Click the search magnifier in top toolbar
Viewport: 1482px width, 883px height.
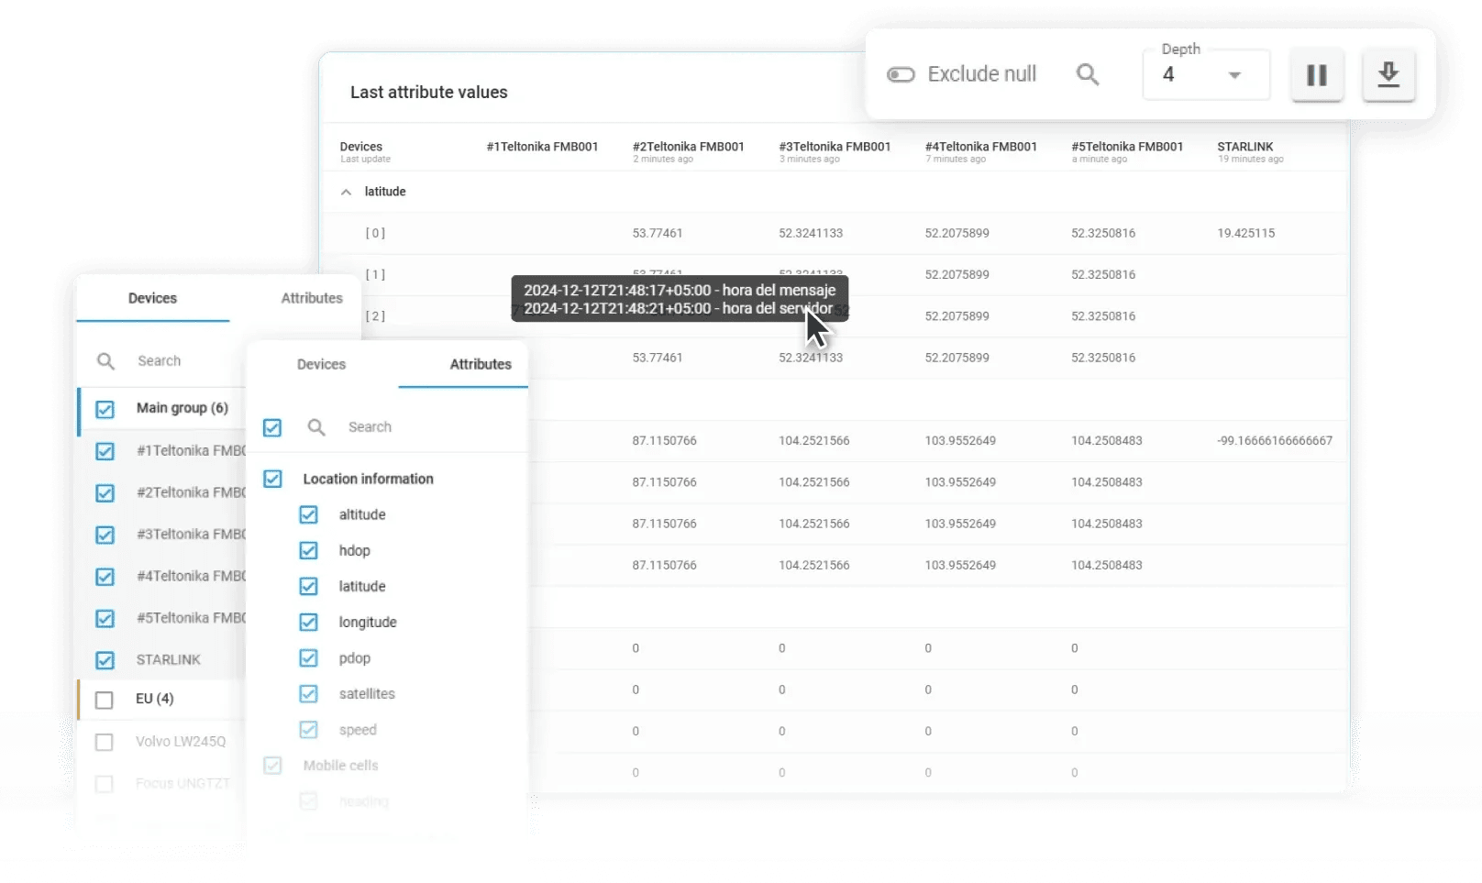point(1087,75)
